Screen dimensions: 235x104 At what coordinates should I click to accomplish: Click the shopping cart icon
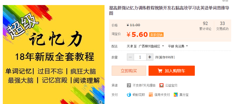tap(160, 71)
